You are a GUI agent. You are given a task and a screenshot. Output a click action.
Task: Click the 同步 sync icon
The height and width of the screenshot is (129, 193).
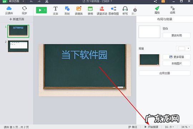24,10
